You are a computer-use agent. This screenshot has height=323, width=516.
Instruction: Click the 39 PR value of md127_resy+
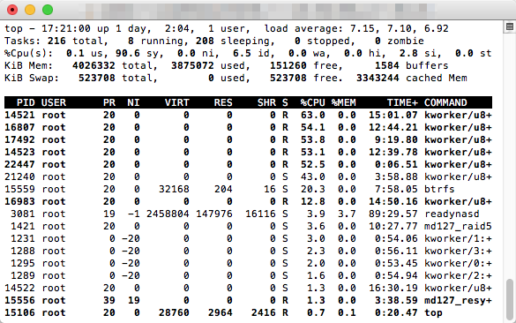[109, 301]
